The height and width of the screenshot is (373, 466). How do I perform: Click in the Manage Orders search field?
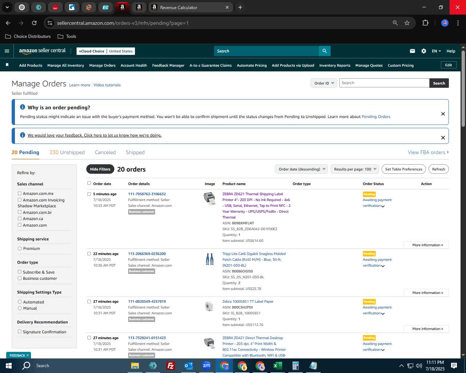(x=384, y=83)
